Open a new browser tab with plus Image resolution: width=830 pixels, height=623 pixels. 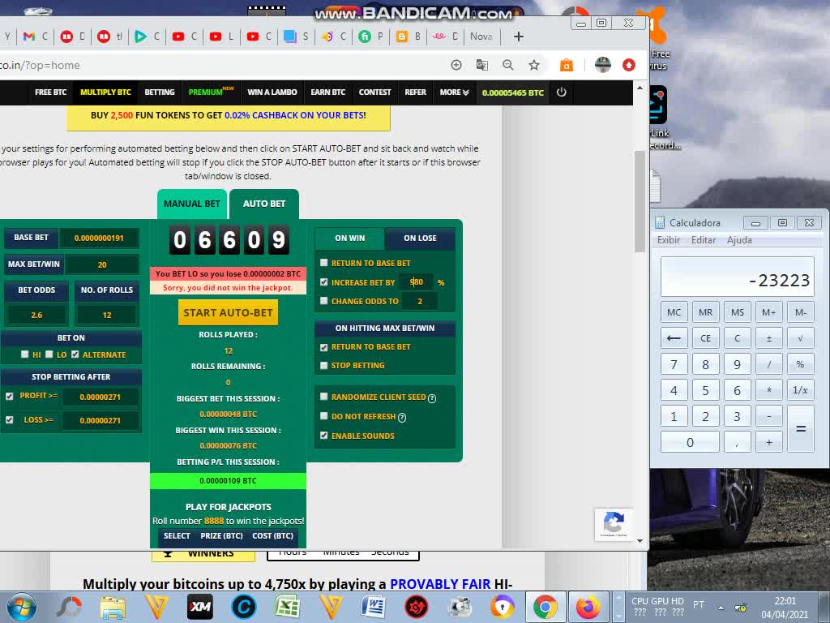tap(519, 37)
